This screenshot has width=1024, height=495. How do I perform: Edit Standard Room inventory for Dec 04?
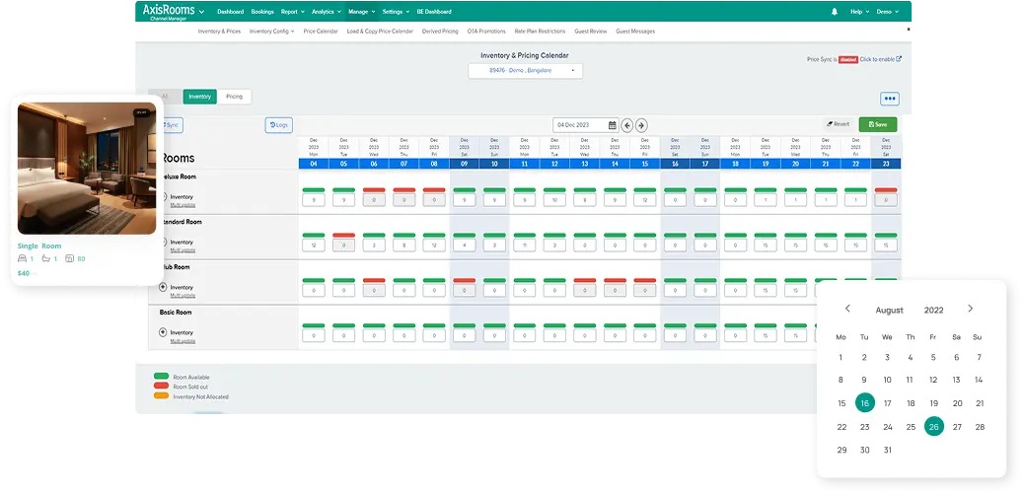tap(314, 245)
